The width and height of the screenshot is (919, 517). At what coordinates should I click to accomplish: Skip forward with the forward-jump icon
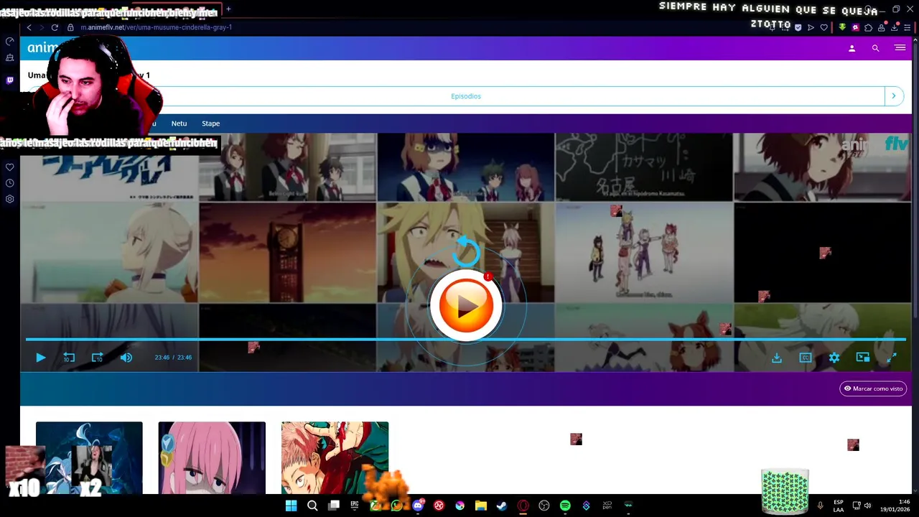[98, 358]
